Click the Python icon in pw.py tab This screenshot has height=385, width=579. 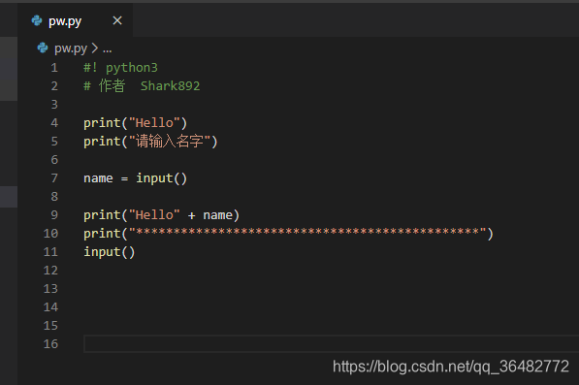pos(37,20)
